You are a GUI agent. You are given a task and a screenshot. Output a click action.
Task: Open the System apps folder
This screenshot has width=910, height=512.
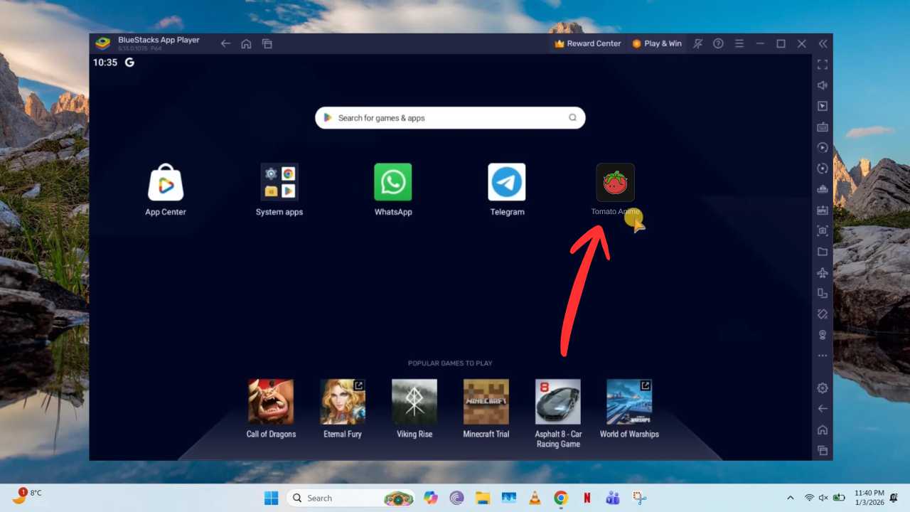279,182
